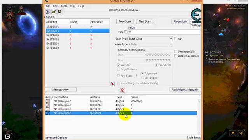
Task: Toggle the Hex checkbox
Action: pyautogui.click(x=126, y=32)
